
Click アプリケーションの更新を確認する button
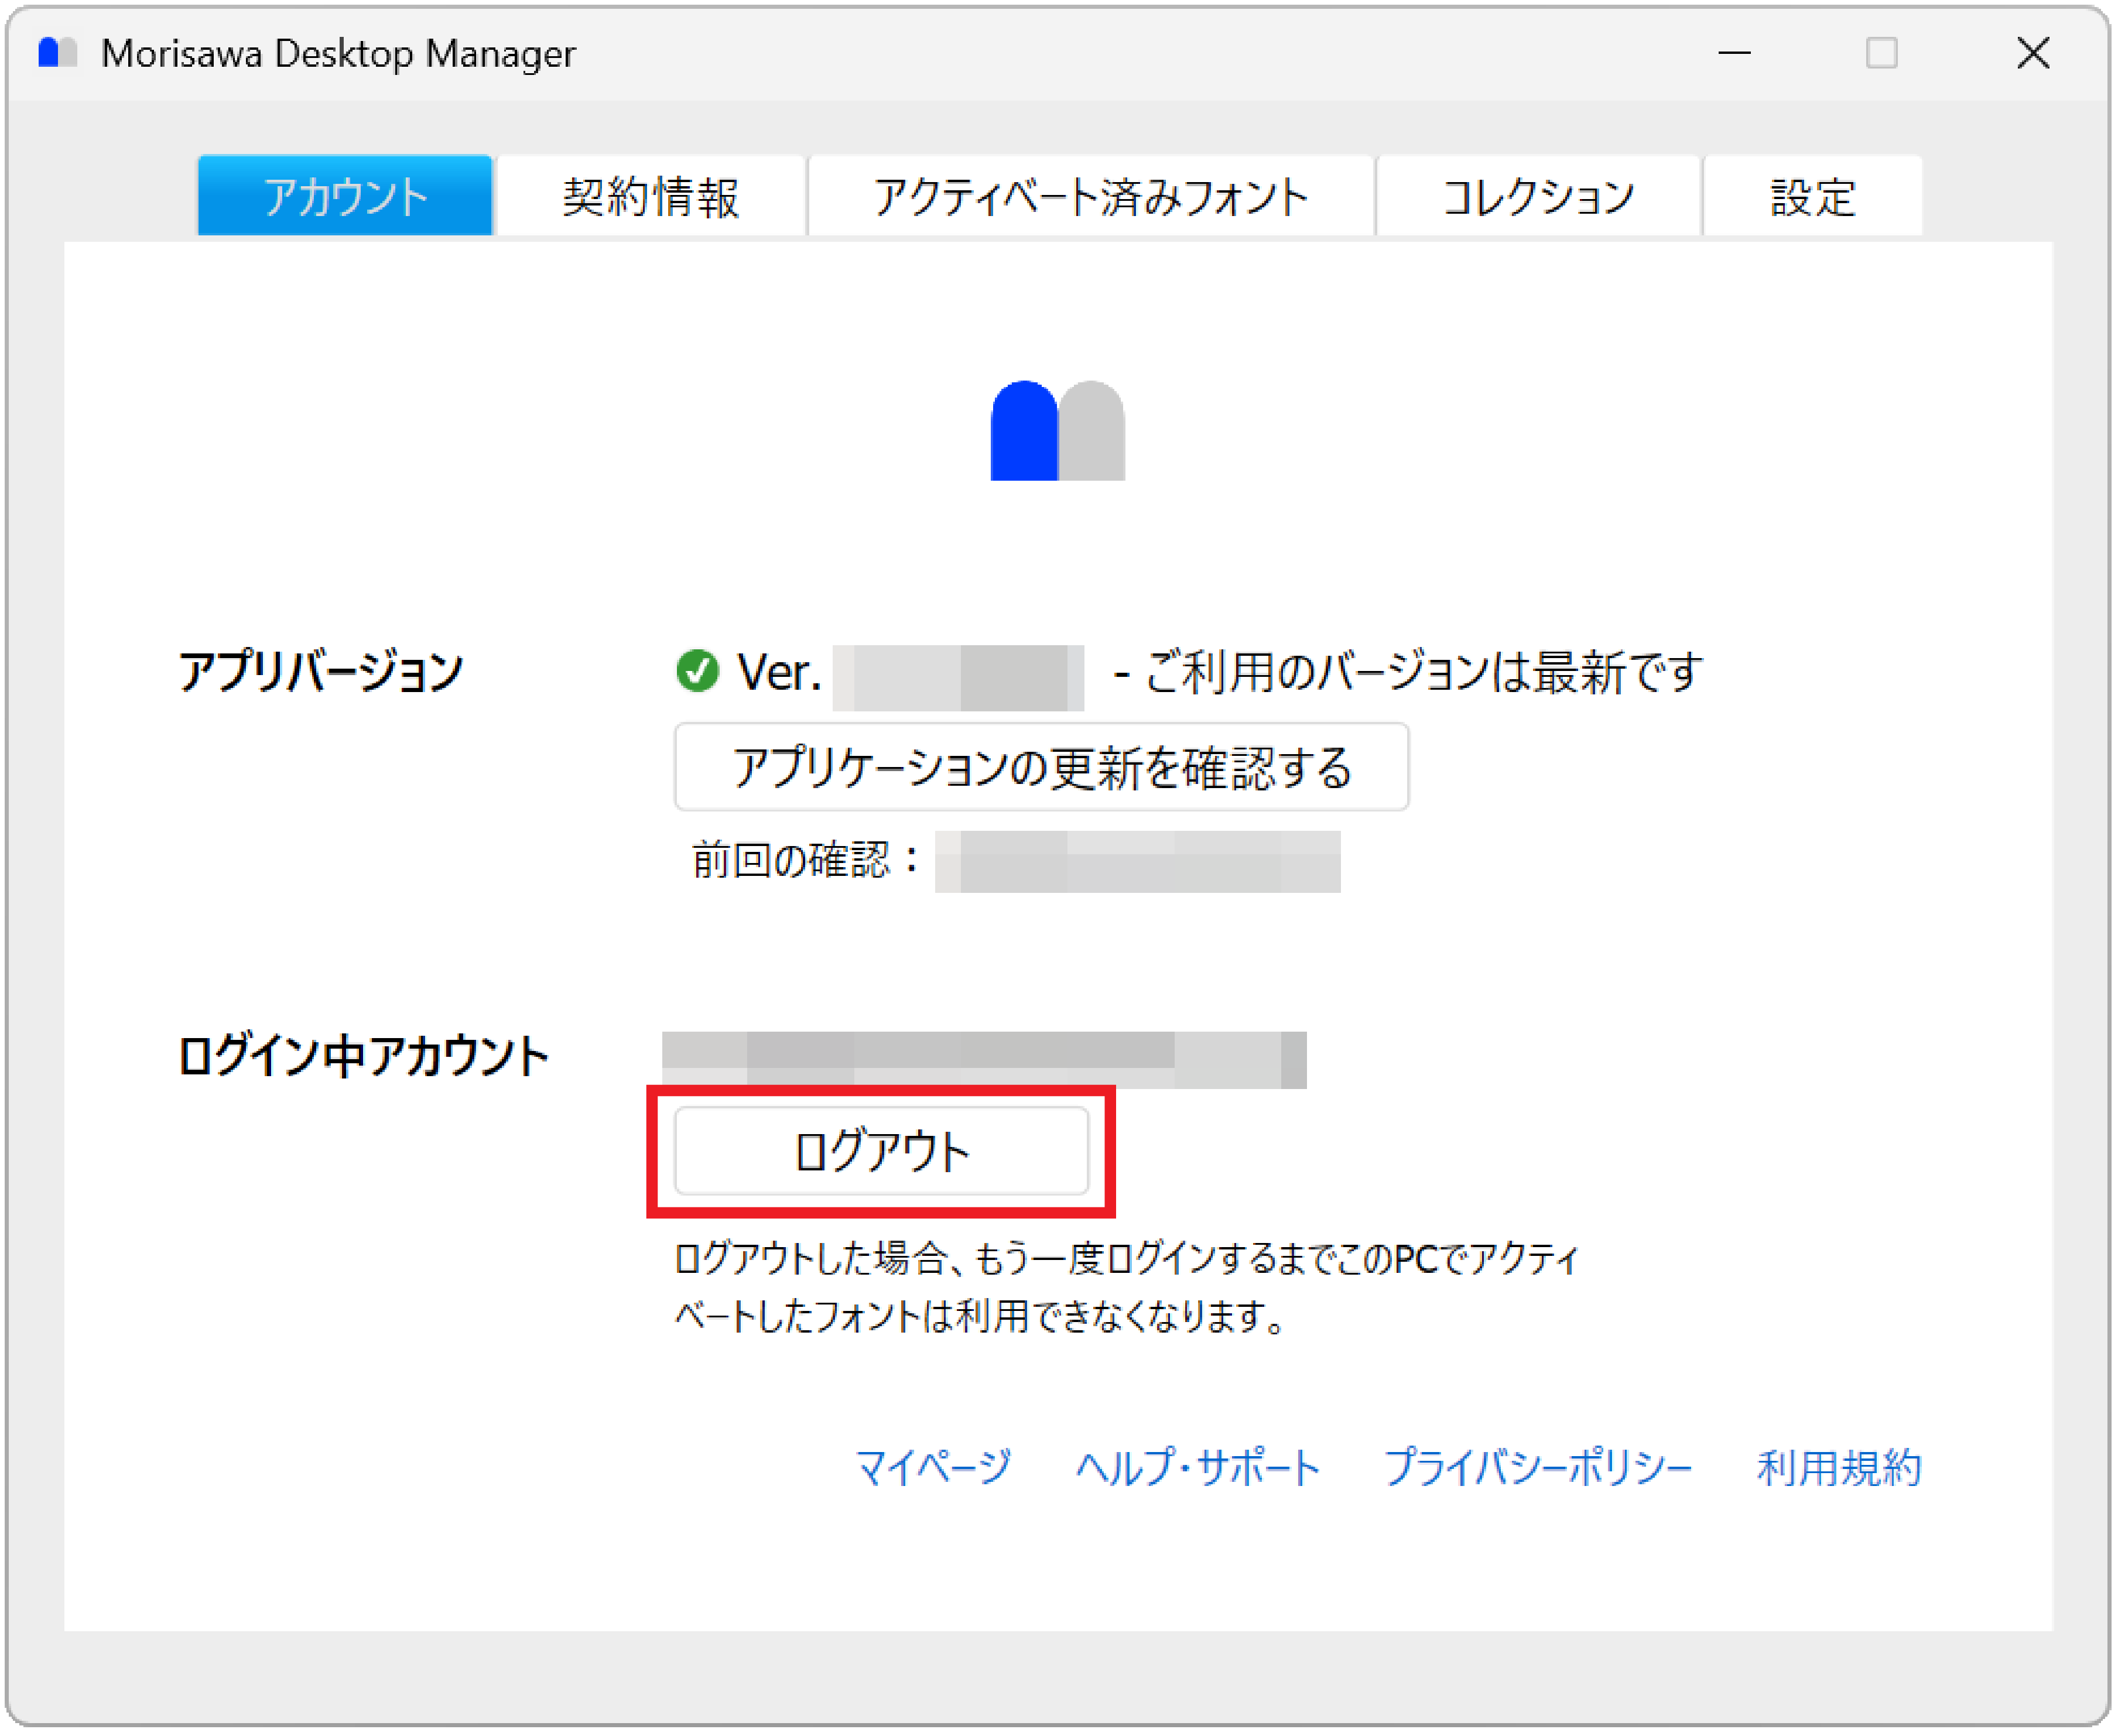[x=1043, y=767]
